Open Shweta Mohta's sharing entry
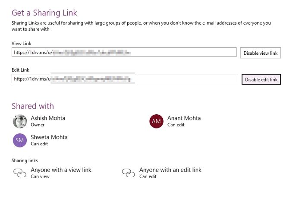Viewport: 302px width, 201px height. pos(40,140)
